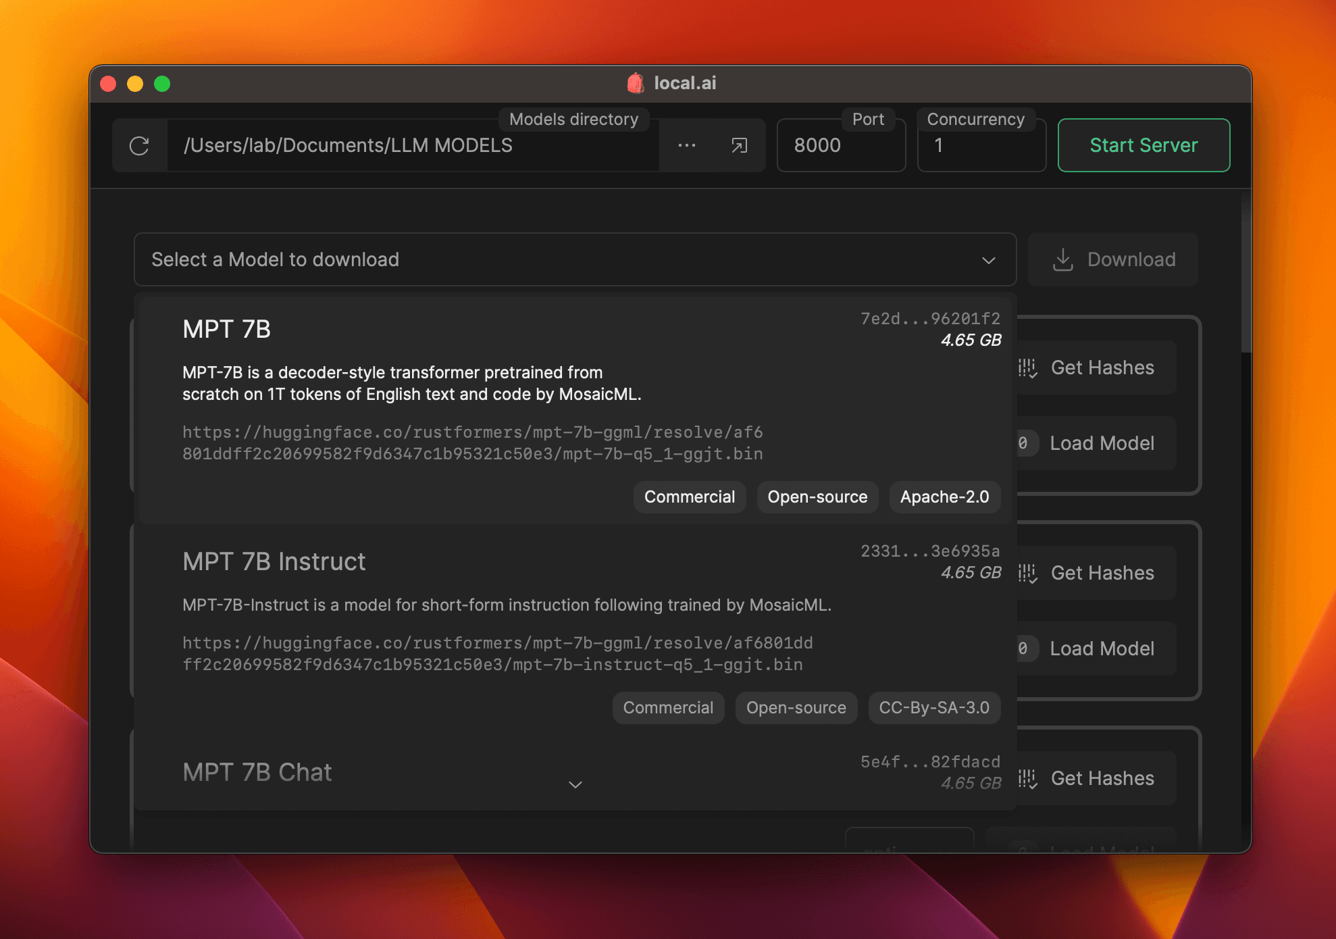The height and width of the screenshot is (939, 1336).
Task: Click the Port input field
Action: tap(841, 146)
